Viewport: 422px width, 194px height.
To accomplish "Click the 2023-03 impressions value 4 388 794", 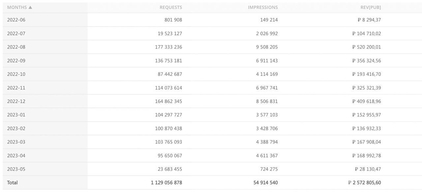I will point(267,142).
